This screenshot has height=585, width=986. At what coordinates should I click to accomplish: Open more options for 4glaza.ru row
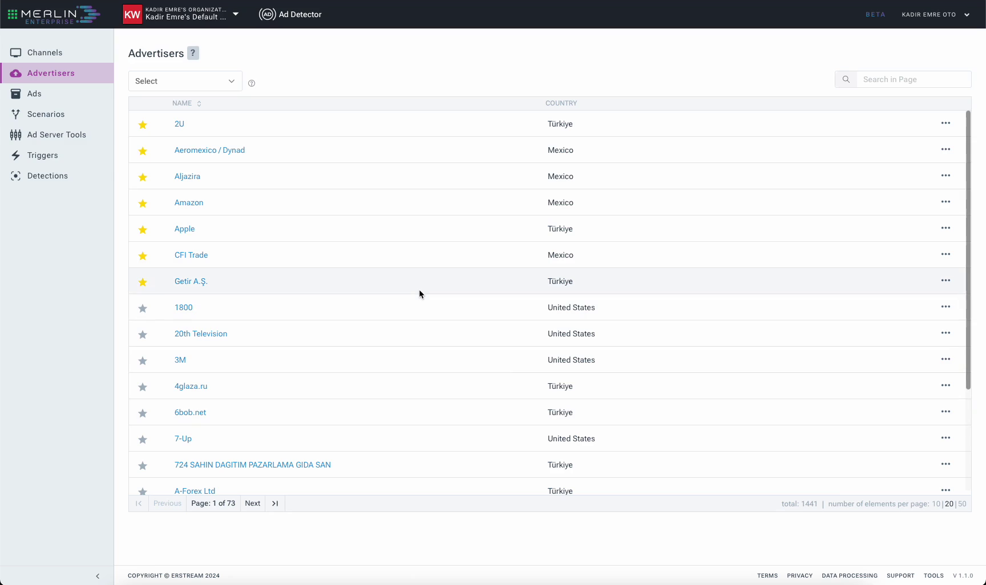tap(945, 385)
